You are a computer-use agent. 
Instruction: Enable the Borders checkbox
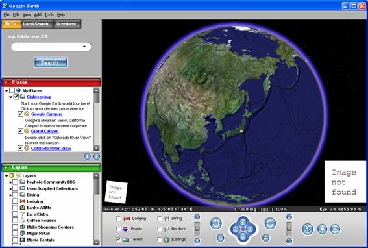(x=160, y=229)
